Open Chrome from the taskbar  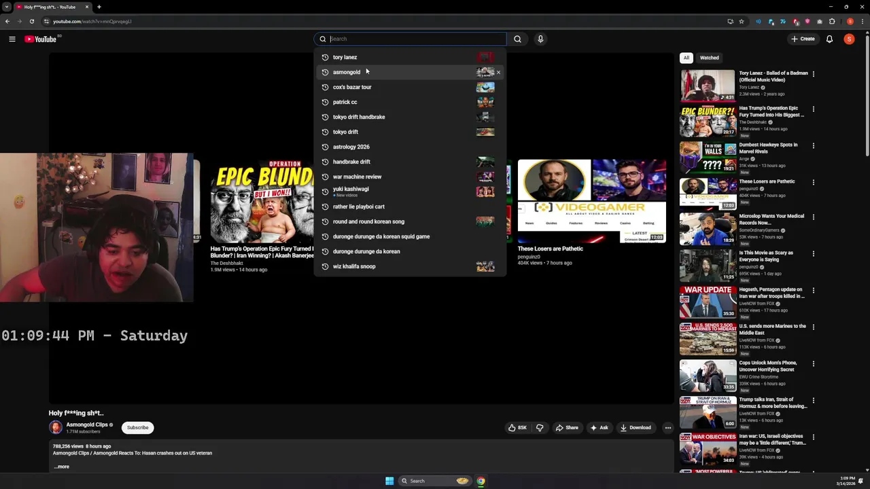pos(481,481)
